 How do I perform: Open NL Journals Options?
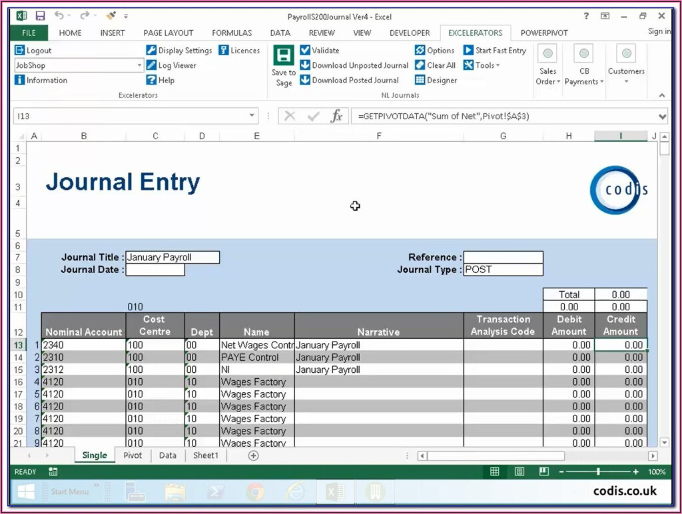click(x=434, y=51)
